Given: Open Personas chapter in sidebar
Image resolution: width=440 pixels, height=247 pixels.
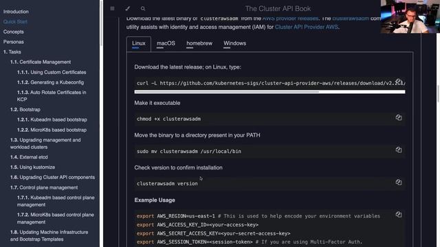Looking at the screenshot, I should click(x=14, y=42).
